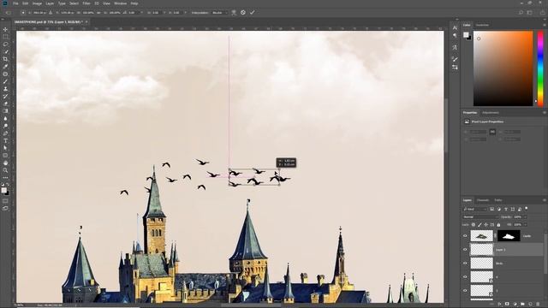This screenshot has height=308, width=548.
Task: Toggle lock transparent pixels
Action: coord(474,224)
